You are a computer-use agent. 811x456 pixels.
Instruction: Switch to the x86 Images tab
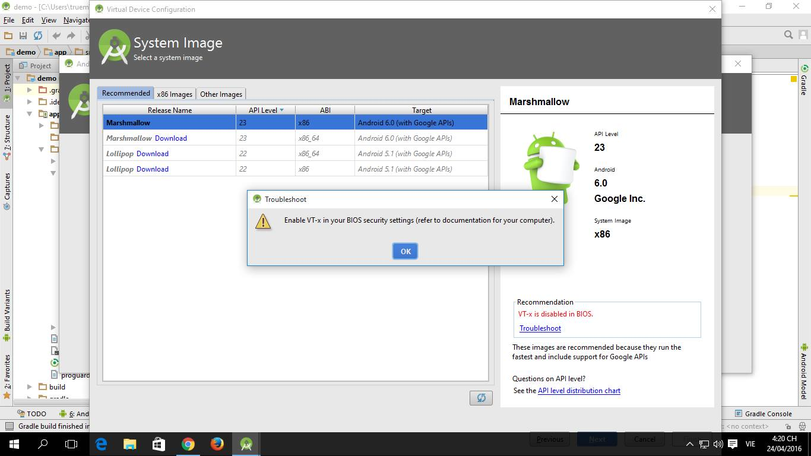175,94
